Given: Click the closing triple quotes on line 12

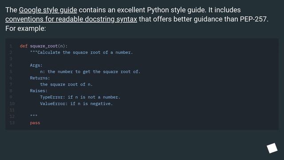Looking at the screenshot, I should click(x=34, y=116).
